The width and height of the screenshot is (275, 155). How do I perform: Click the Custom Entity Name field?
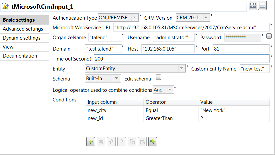[x=254, y=69]
